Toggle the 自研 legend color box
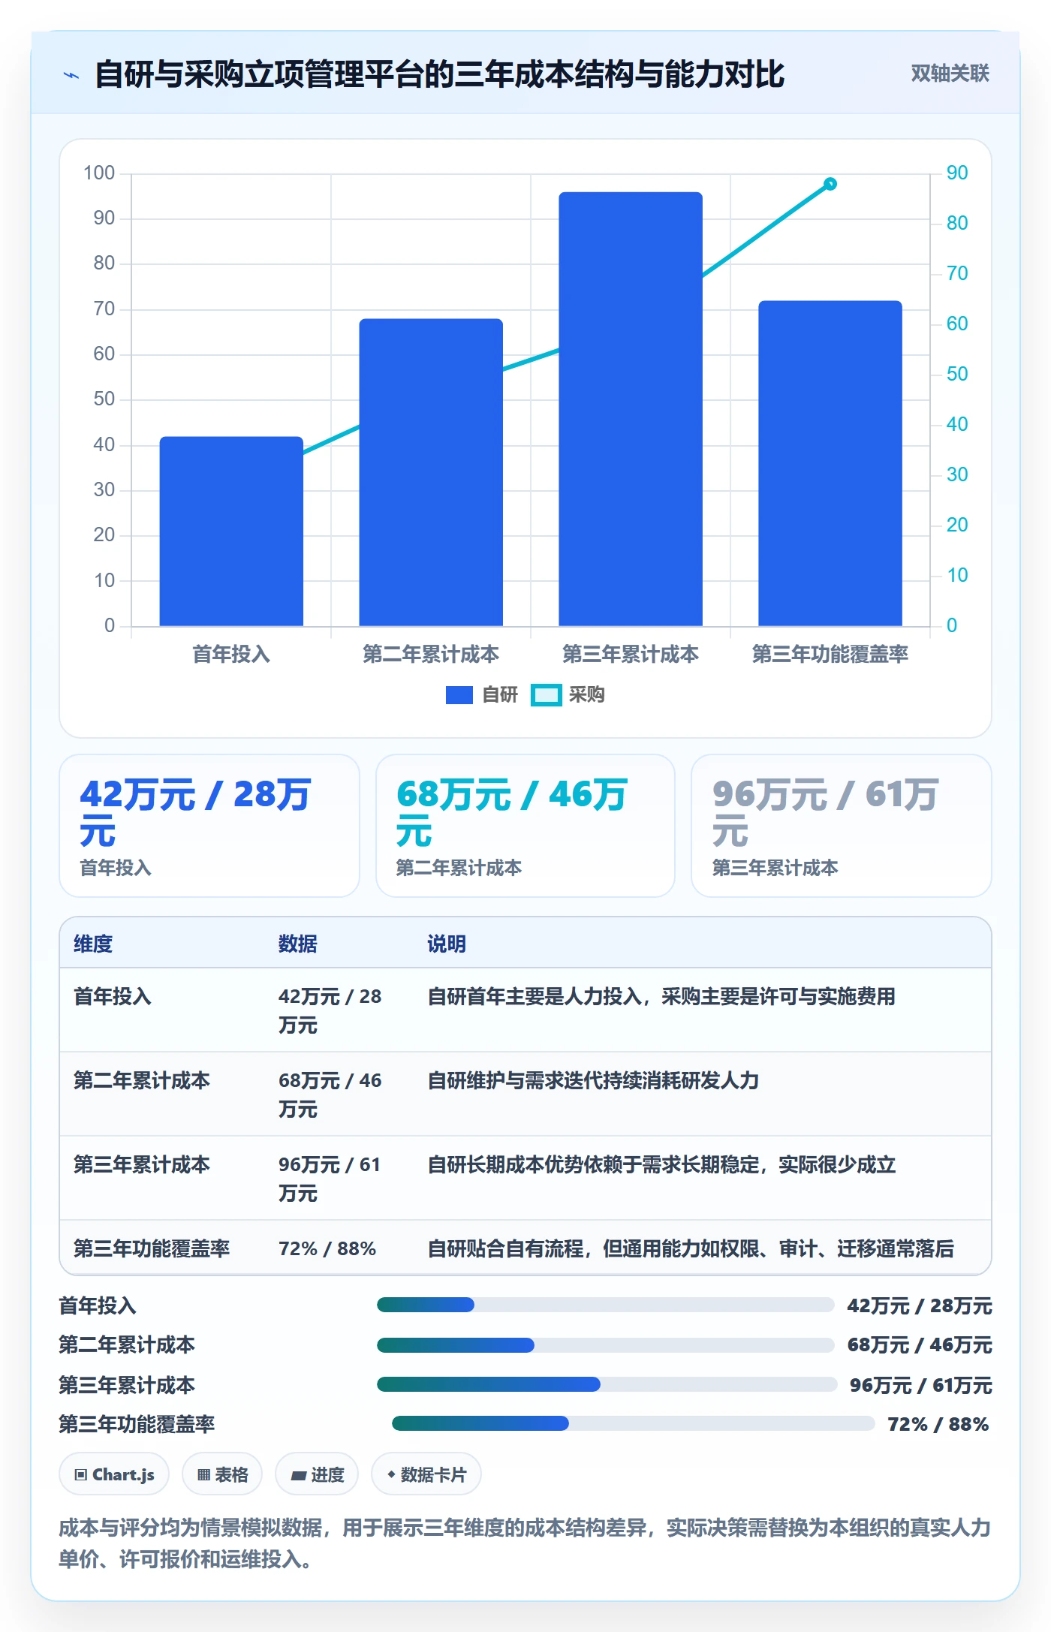The height and width of the screenshot is (1632, 1051). pos(459,695)
